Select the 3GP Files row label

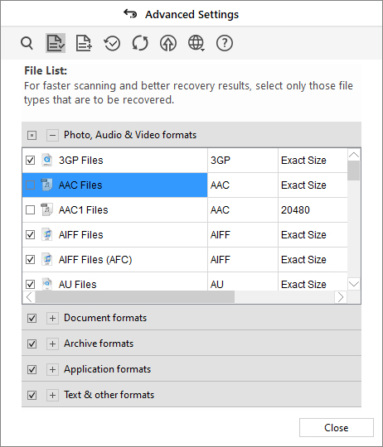[x=80, y=161]
